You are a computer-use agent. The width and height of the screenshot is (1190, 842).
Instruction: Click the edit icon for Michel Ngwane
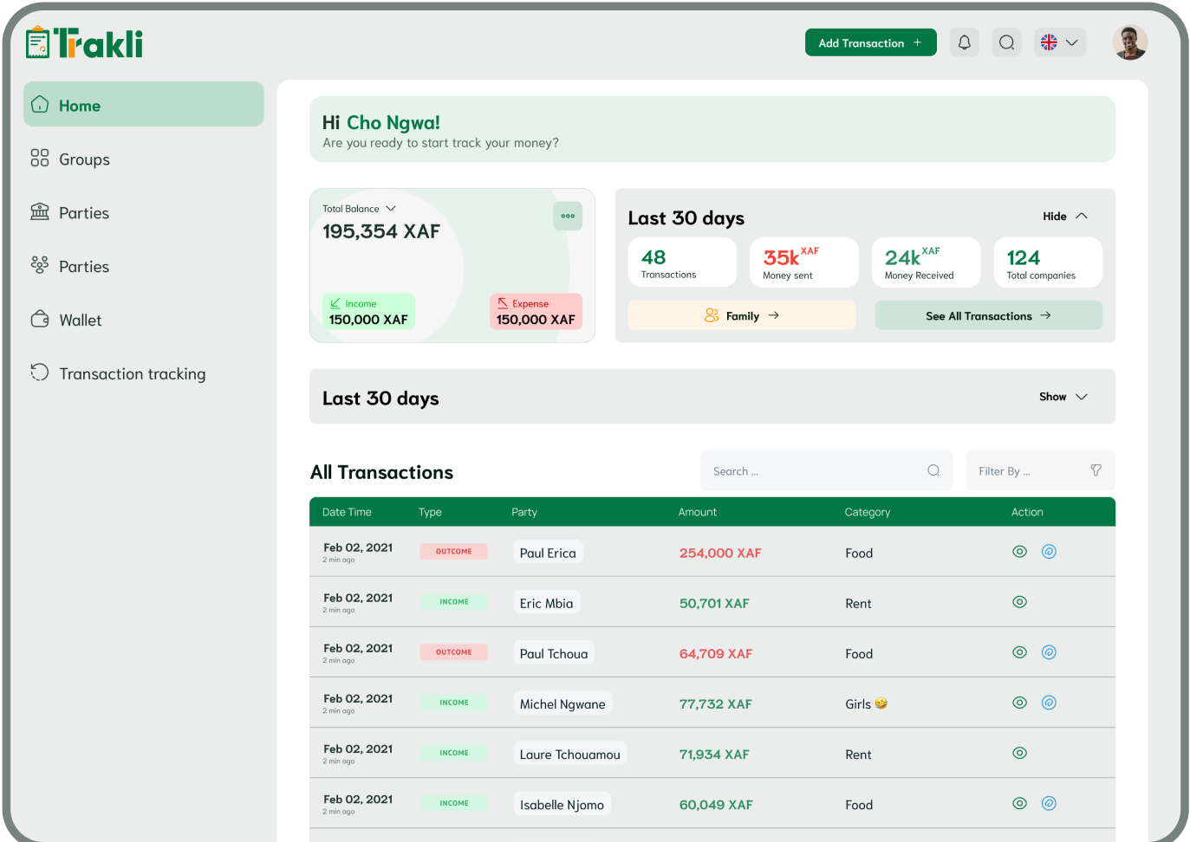(1049, 703)
